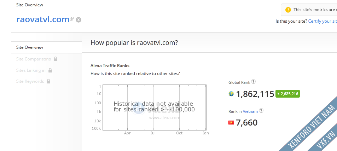Image resolution: width=337 pixels, height=151 pixels.
Task: Open the Sites Linking in sidebar item
Action: click(31, 70)
